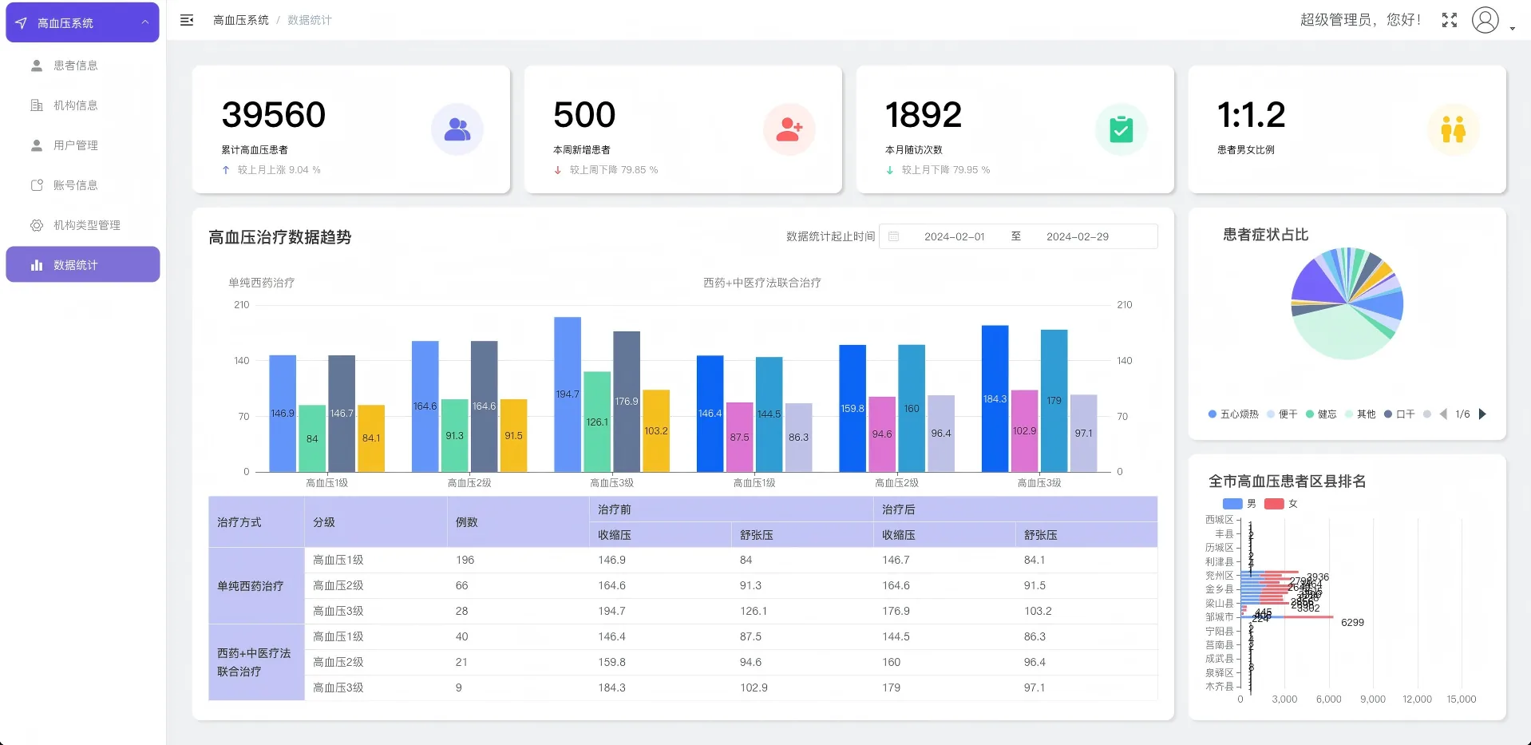Collapse the sidebar using the hamburger icon
1531x745 pixels.
coord(187,20)
